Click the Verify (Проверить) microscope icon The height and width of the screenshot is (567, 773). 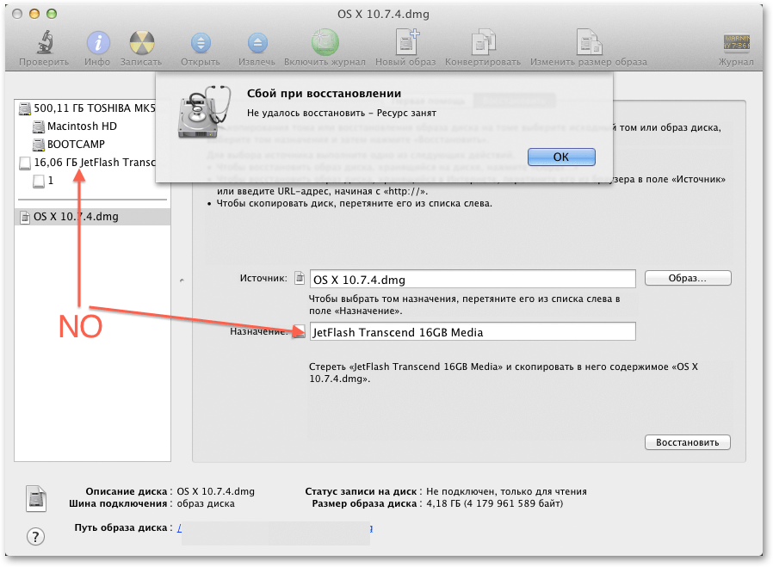click(x=45, y=42)
